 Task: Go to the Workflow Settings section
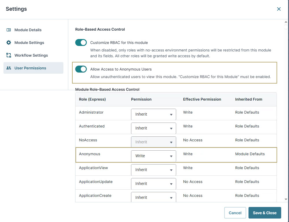[x=30, y=55]
